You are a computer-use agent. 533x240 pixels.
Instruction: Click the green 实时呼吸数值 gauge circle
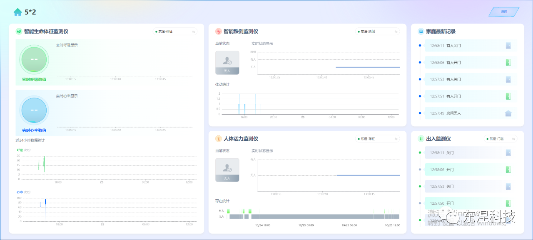point(34,59)
